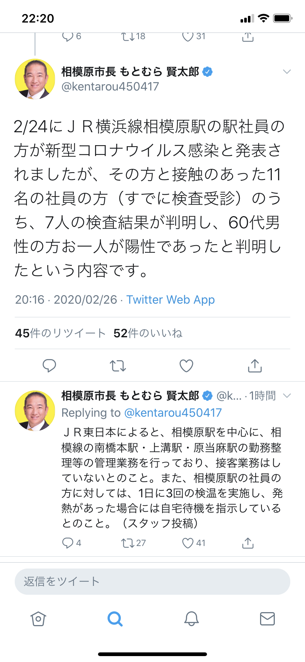
Task: Tap the 返信をツイート reply field
Action: point(152,581)
